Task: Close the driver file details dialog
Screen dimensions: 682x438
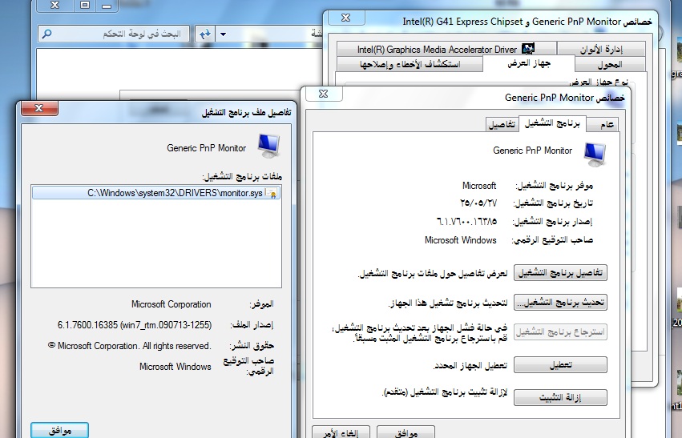Action: coord(39,108)
